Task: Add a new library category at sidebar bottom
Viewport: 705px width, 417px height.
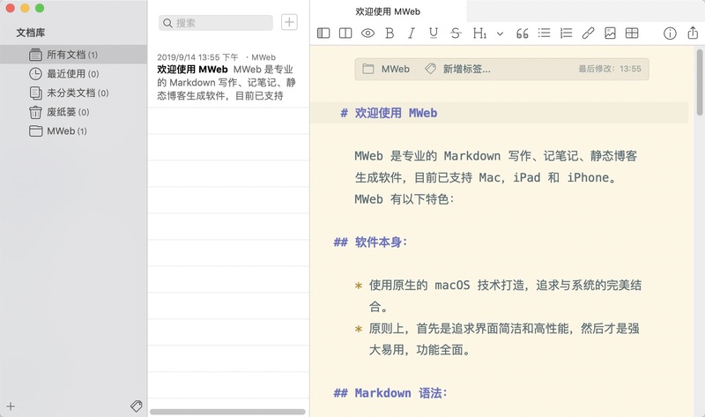Action: [11, 406]
